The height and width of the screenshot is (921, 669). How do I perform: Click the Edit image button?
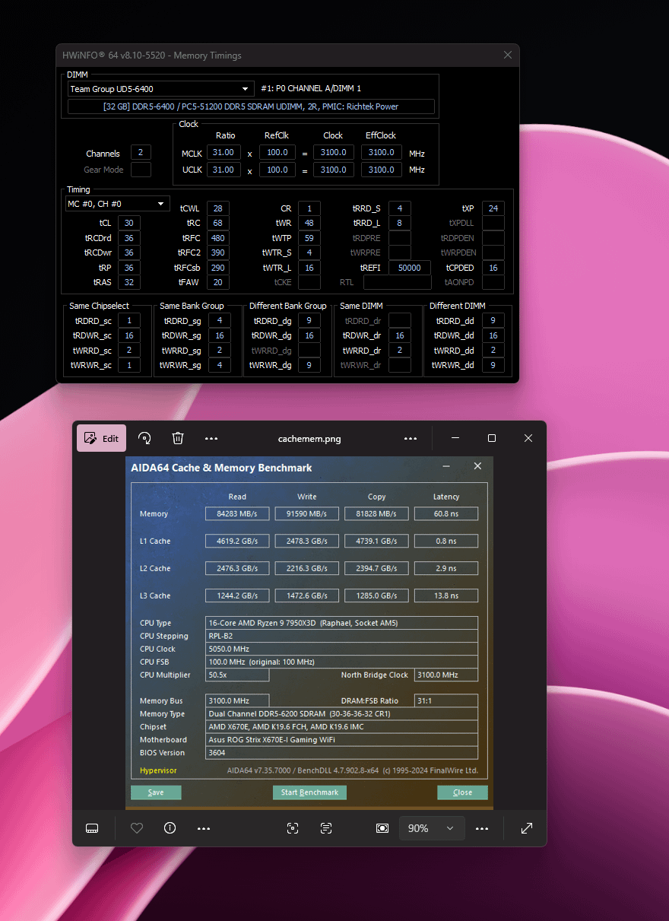[102, 438]
